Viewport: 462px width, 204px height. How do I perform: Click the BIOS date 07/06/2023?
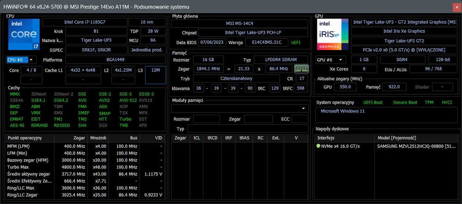(x=212, y=43)
